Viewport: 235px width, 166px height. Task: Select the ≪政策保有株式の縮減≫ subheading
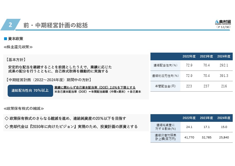tap(24, 109)
